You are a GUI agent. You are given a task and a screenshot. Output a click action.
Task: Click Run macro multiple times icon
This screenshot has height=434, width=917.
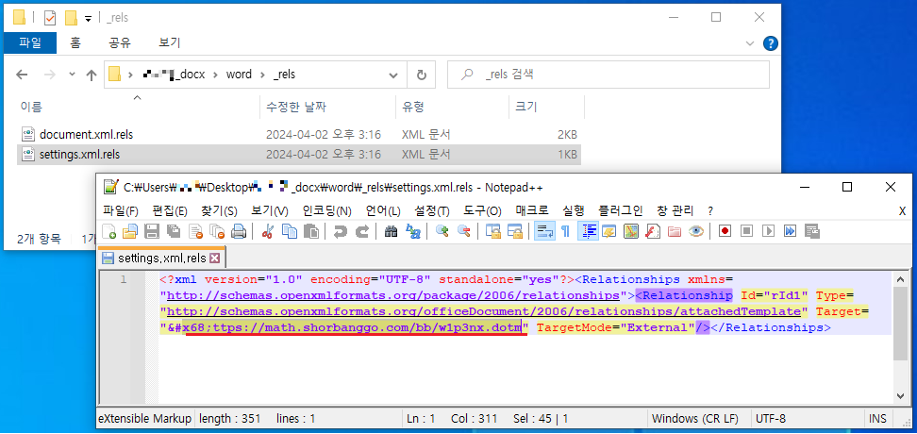[x=790, y=231]
